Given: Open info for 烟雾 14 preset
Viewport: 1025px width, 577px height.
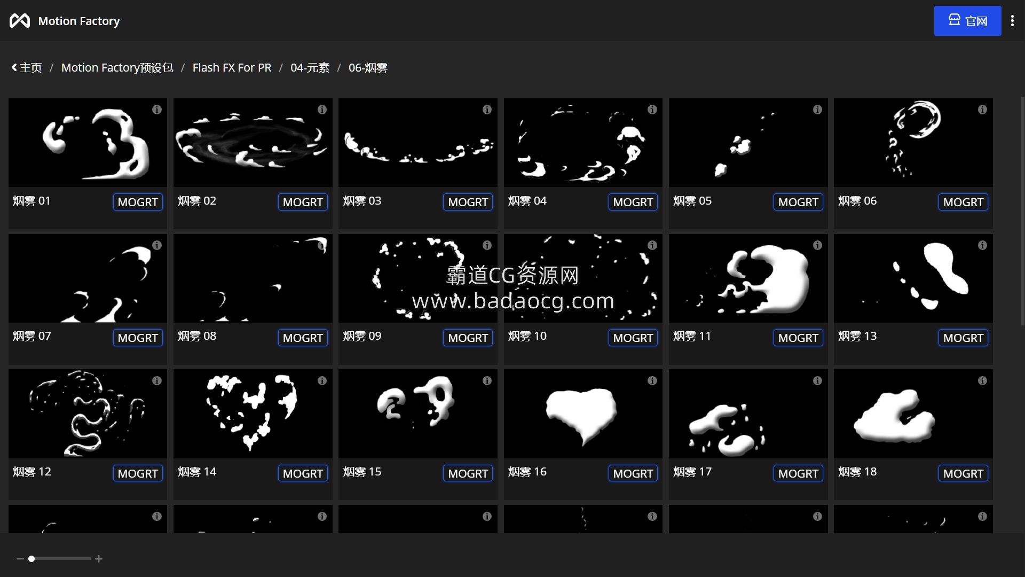Looking at the screenshot, I should tap(322, 381).
